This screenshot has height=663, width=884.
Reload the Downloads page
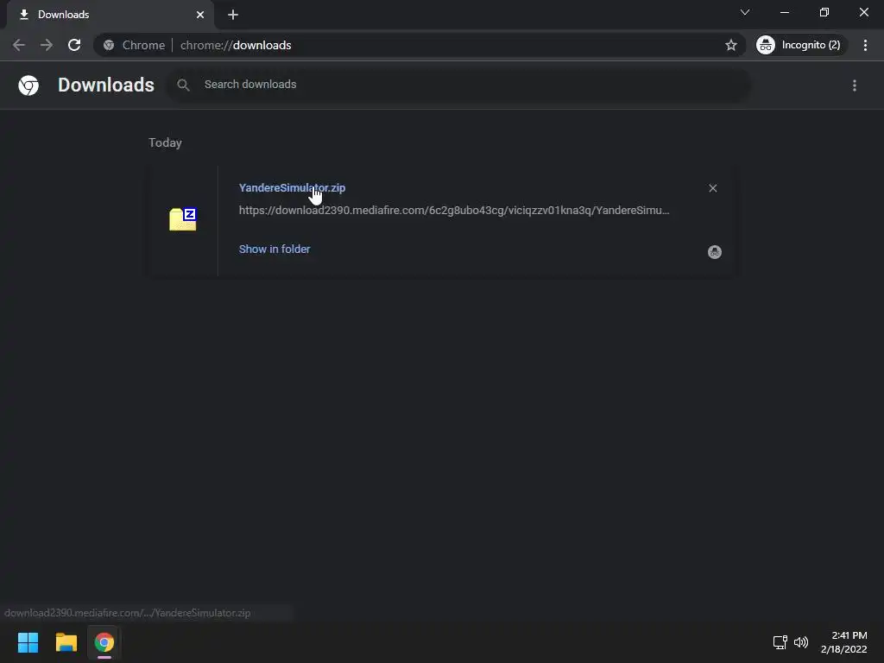click(x=74, y=45)
